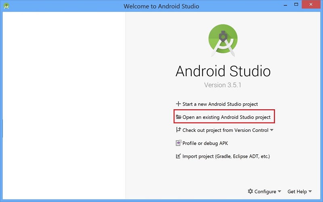
Task: Click the Profile or debug APK icon
Action: [x=178, y=143]
